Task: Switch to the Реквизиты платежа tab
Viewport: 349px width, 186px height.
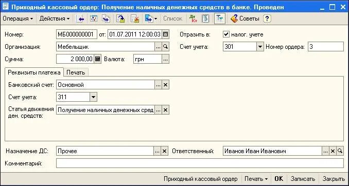Action: [34, 72]
